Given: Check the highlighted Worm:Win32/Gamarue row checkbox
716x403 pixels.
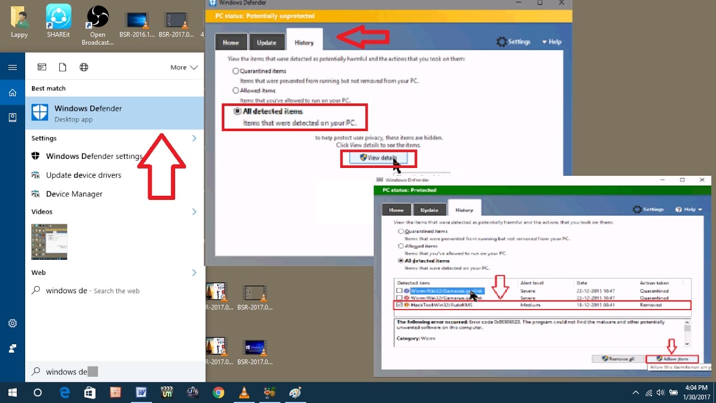Looking at the screenshot, I should tap(399, 291).
